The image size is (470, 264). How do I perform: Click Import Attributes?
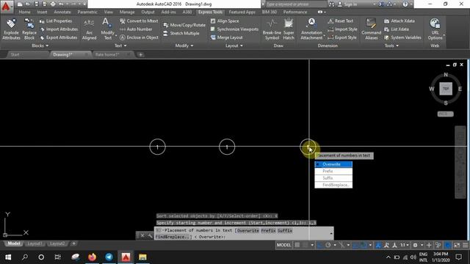pyautogui.click(x=59, y=29)
